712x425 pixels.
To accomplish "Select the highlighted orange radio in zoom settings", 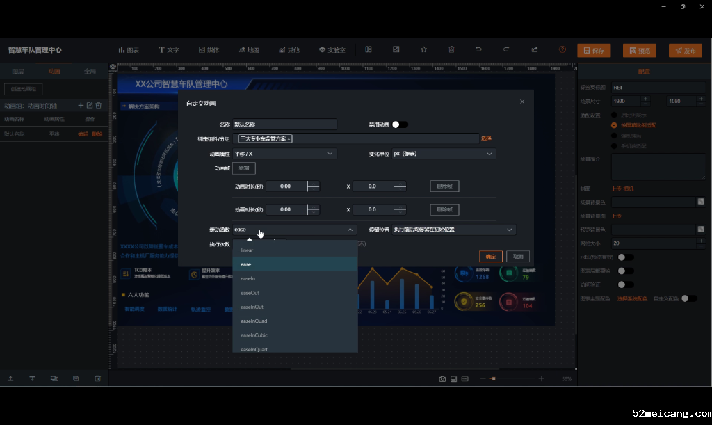I will pos(614,125).
